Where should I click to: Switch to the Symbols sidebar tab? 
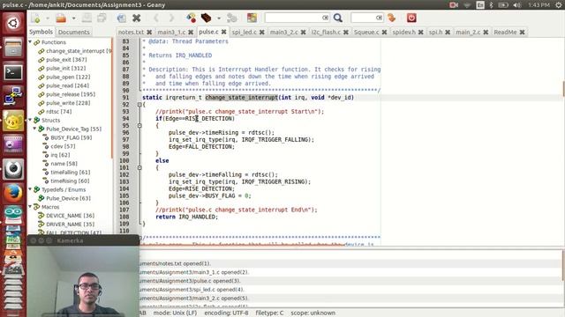(x=41, y=32)
